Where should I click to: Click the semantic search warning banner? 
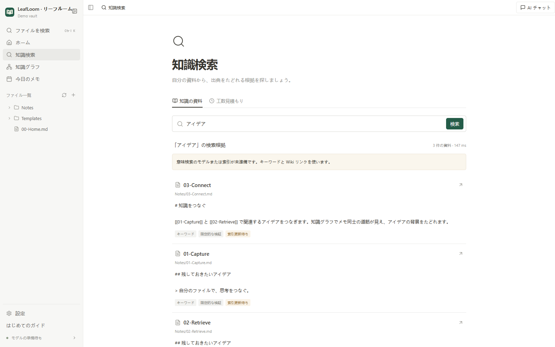pos(319,162)
